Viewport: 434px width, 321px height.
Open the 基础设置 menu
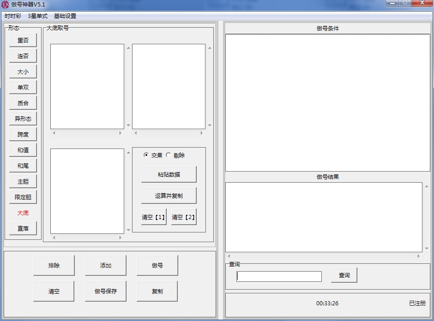65,16
